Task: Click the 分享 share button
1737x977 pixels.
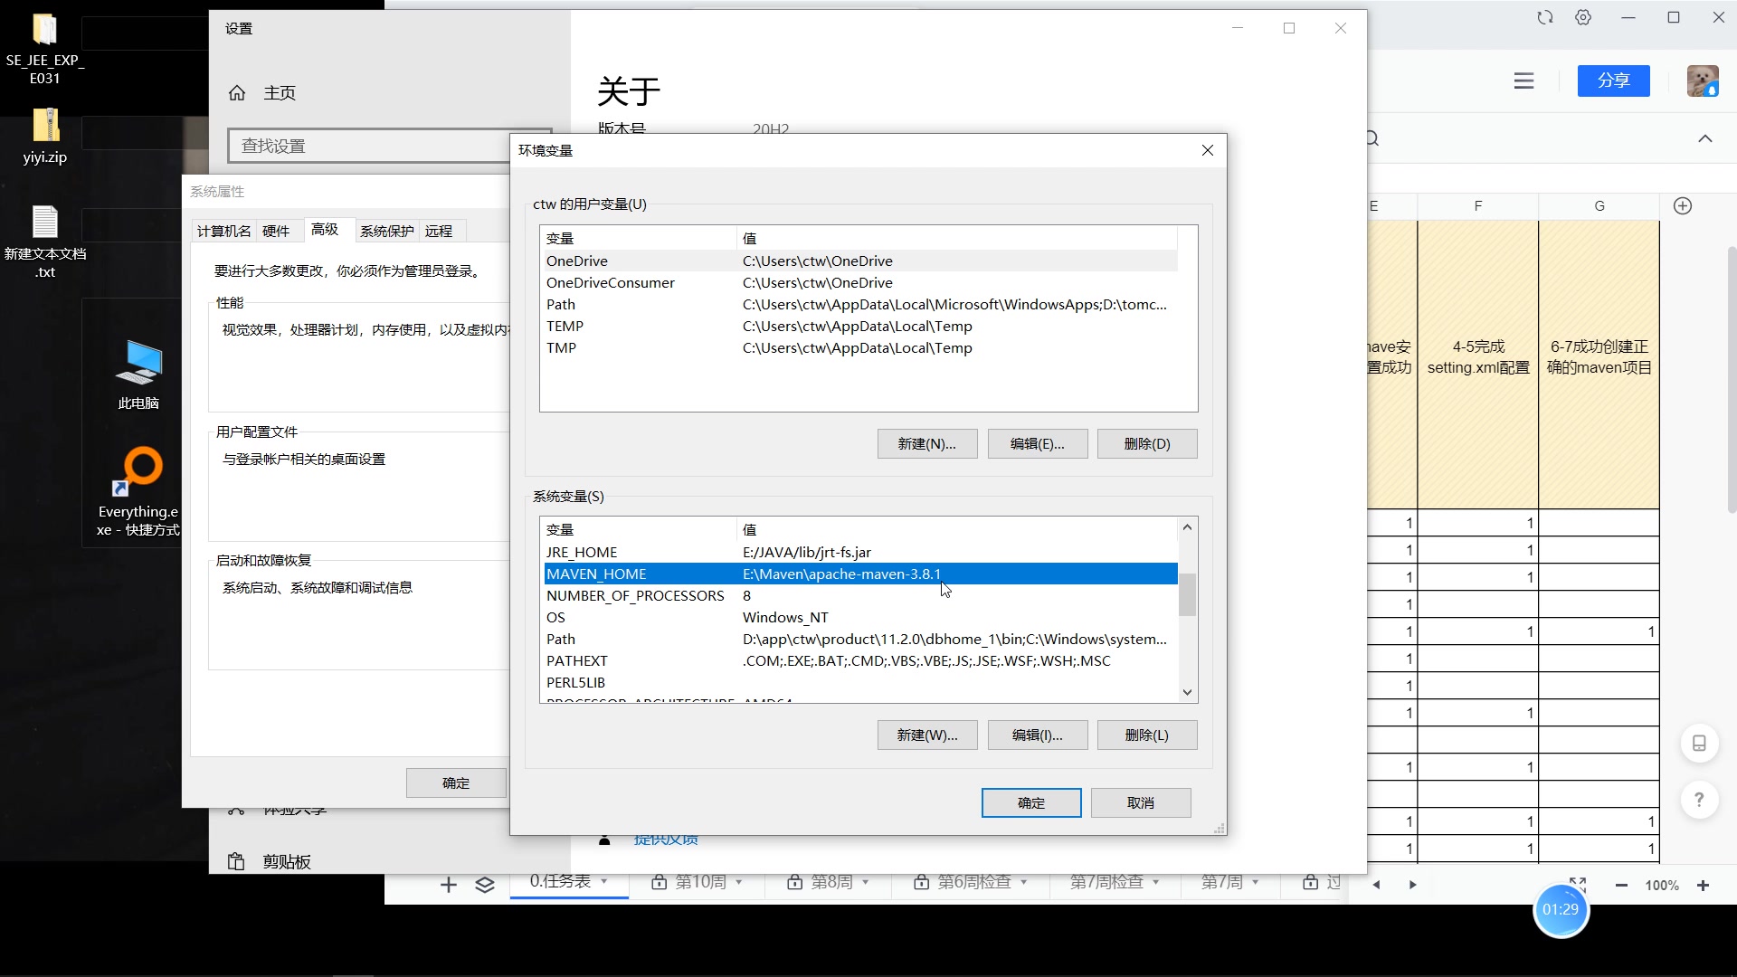Action: [1613, 81]
